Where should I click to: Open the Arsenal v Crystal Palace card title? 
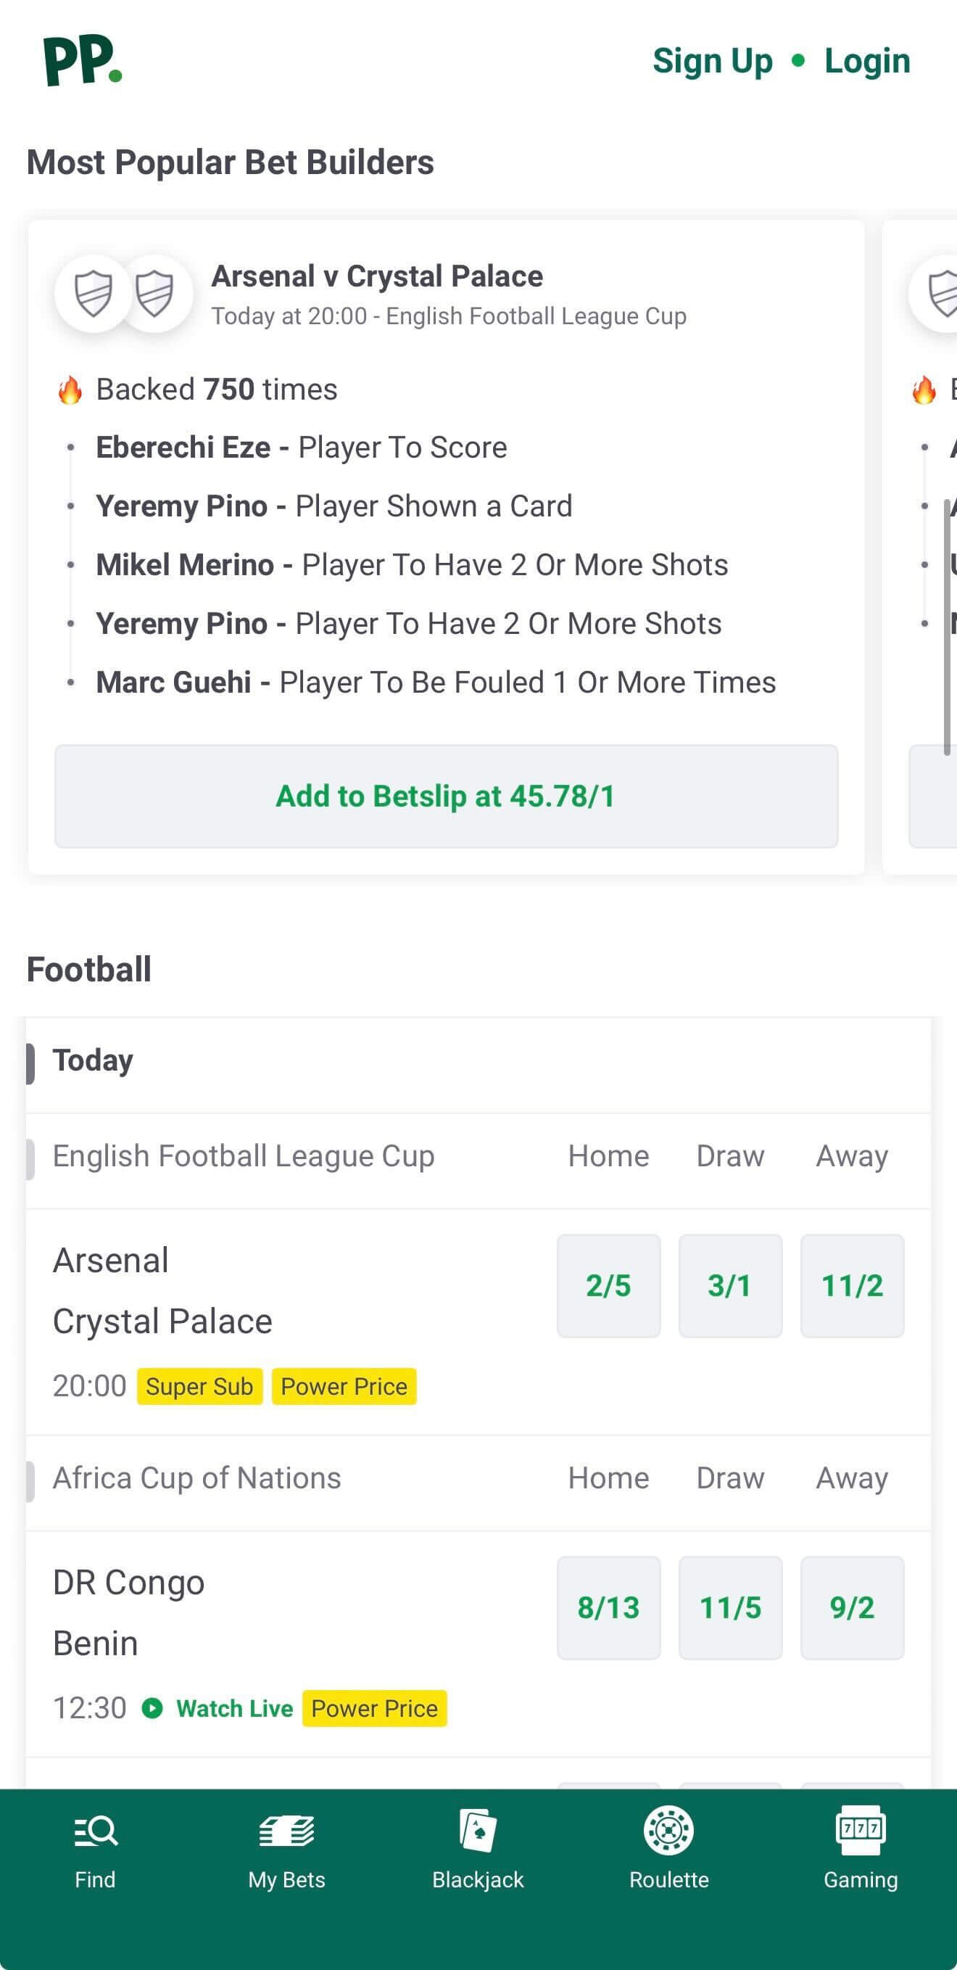click(377, 276)
